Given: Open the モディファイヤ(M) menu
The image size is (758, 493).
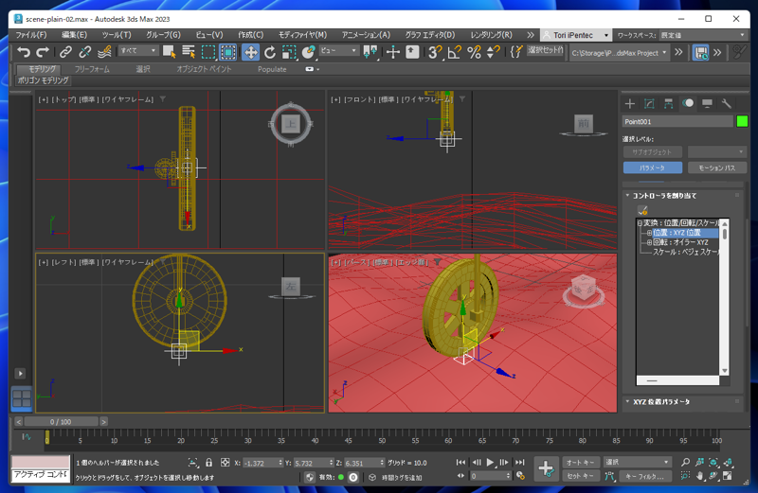Looking at the screenshot, I should [x=302, y=35].
